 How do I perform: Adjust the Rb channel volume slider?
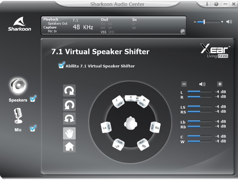(x=200, y=127)
